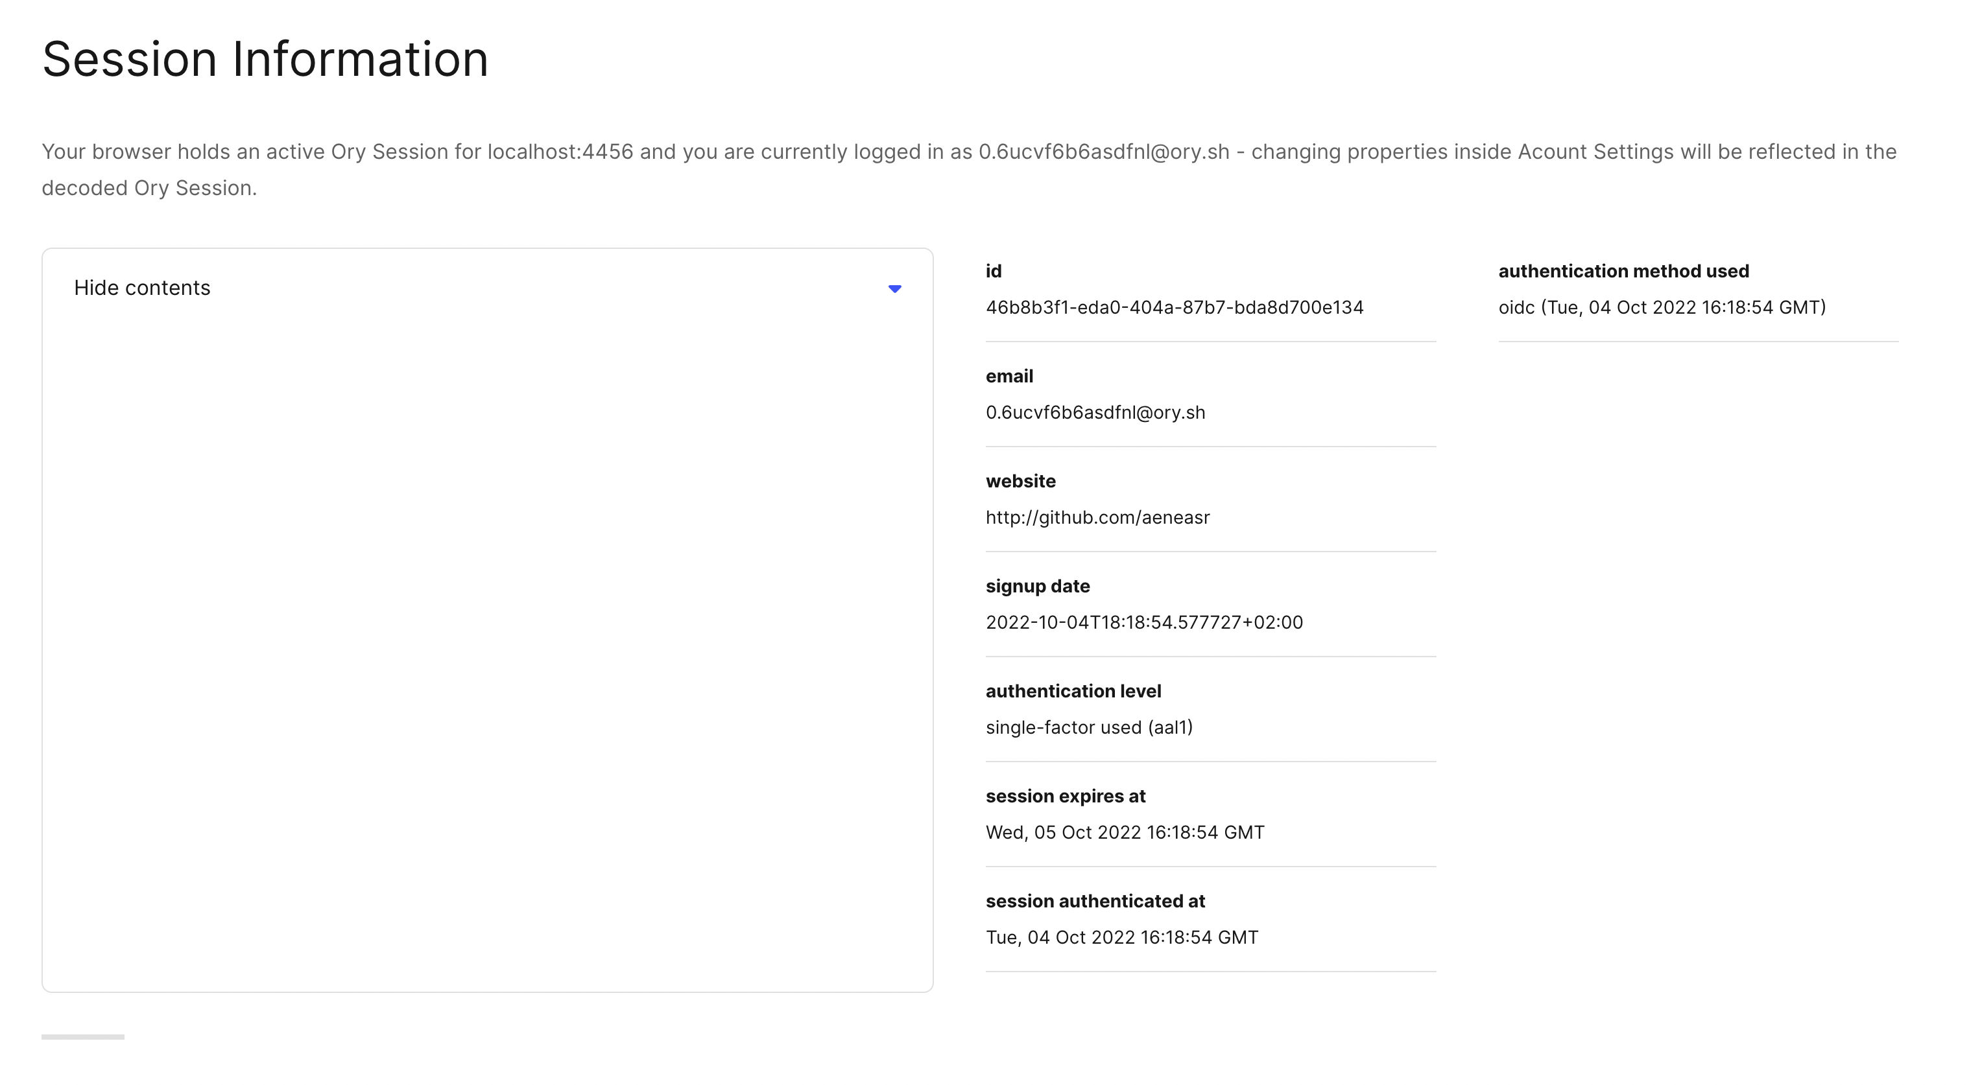This screenshot has width=1982, height=1085.
Task: Click the email address 0.6ucvf6b6asdfnl@ory.sh
Action: click(1095, 412)
